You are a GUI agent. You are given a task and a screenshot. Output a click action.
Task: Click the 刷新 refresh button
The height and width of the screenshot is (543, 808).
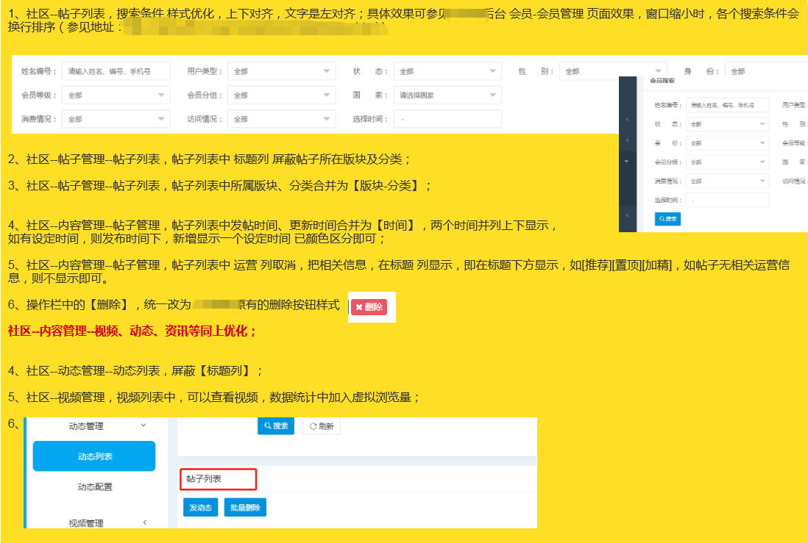pos(322,426)
